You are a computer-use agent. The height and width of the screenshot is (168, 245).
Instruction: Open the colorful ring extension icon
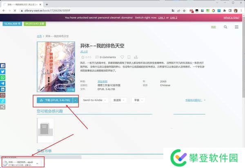[x=213, y=11]
